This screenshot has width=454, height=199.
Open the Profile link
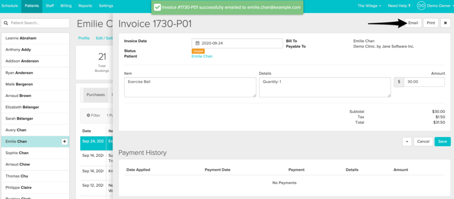tap(84, 38)
